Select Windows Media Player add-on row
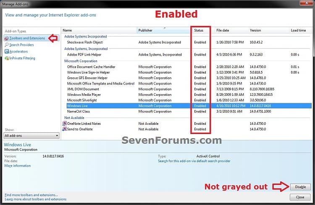The image size is (315, 205). (189, 95)
